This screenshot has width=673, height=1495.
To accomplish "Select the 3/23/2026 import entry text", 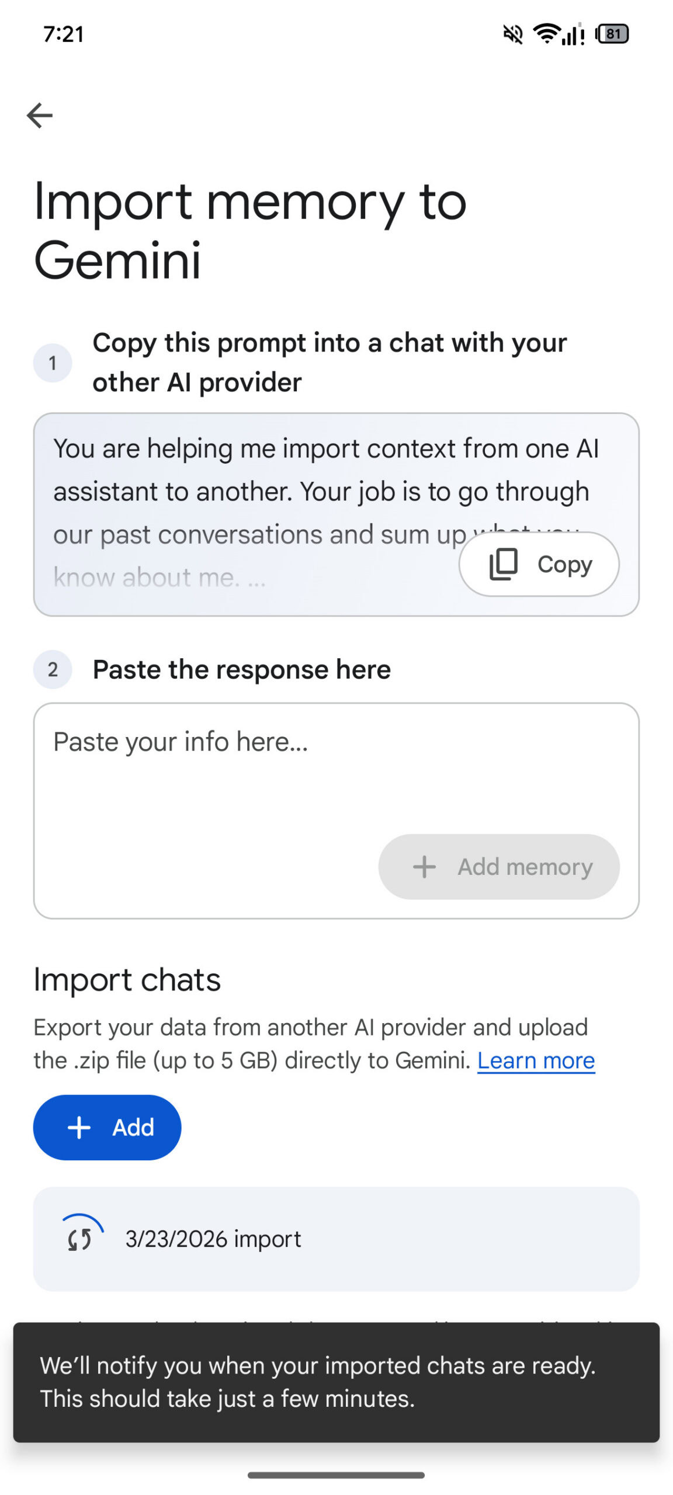I will 213,1239.
